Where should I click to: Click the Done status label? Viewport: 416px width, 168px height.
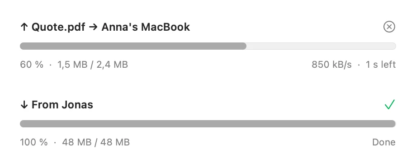click(384, 142)
